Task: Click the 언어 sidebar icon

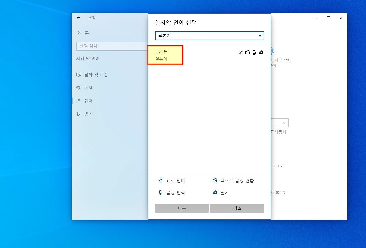Action: tap(78, 101)
